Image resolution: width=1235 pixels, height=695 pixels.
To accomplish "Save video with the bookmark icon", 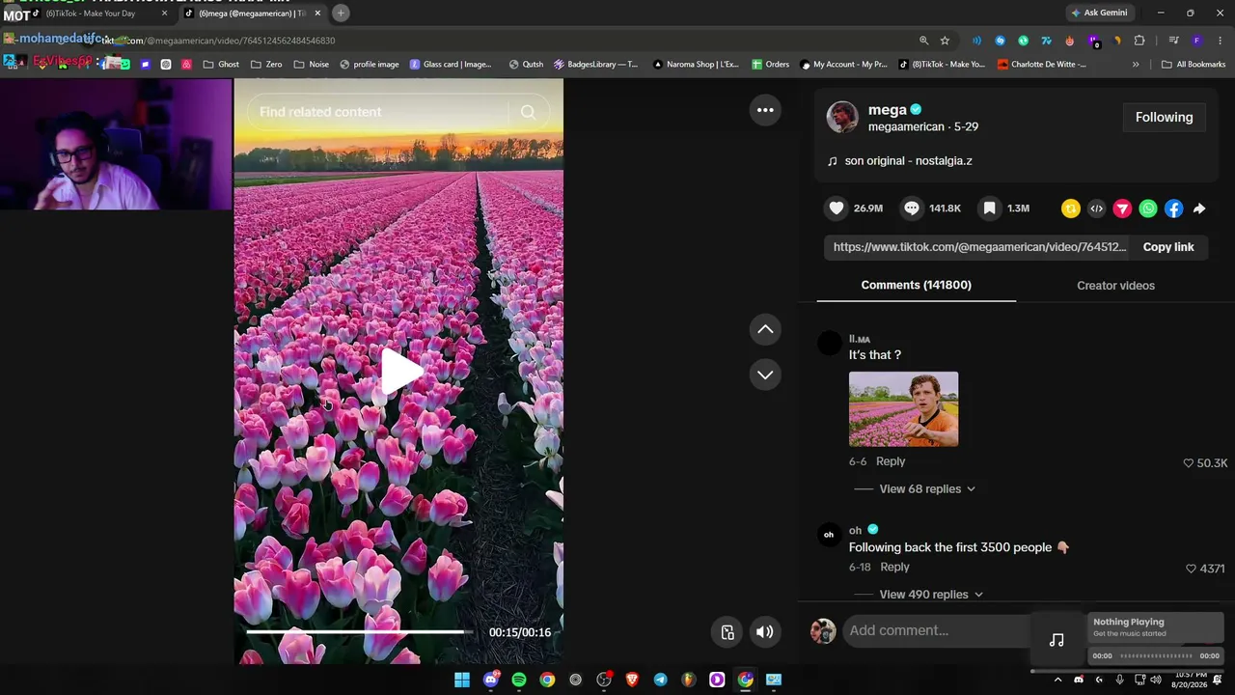I will (989, 208).
